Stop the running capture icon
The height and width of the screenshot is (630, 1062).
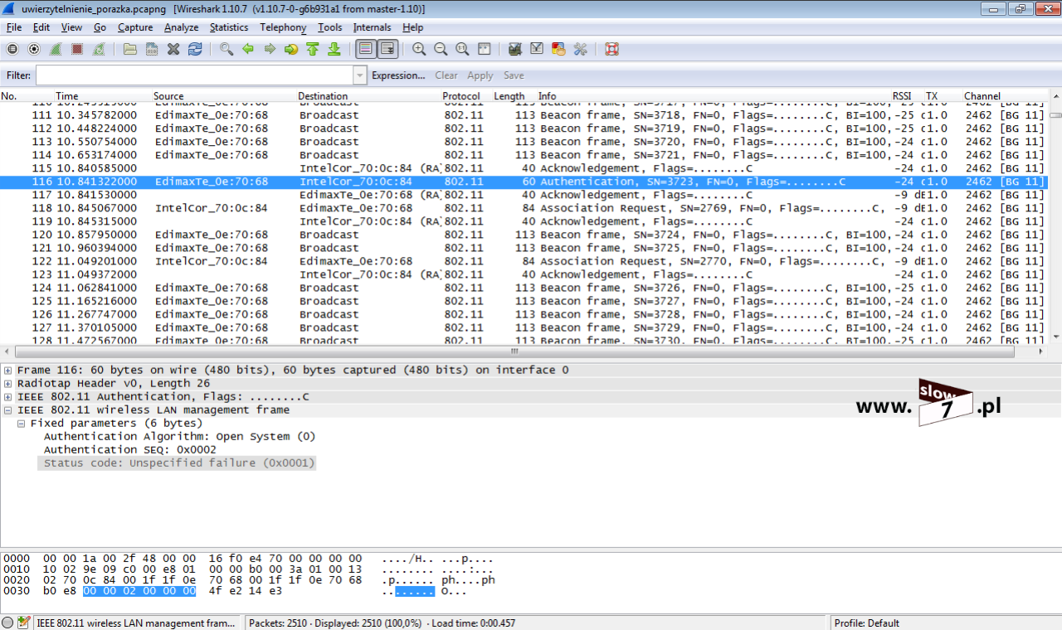pyautogui.click(x=77, y=49)
